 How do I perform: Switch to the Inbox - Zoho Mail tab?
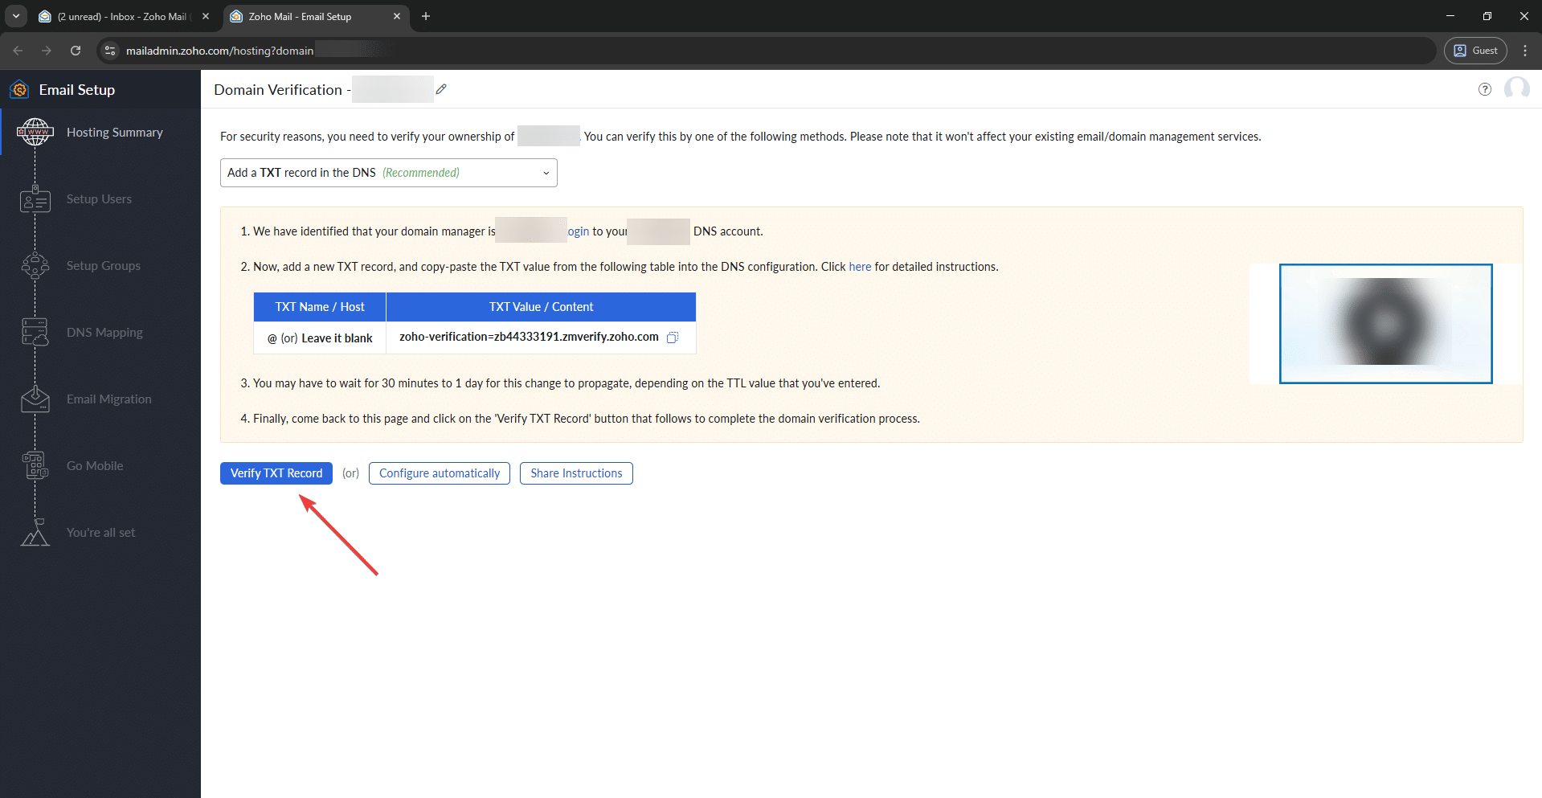pos(122,16)
